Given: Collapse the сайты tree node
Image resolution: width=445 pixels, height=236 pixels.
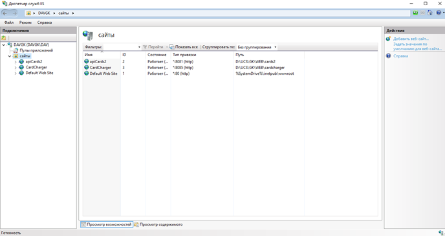Looking at the screenshot, I should tap(10, 56).
